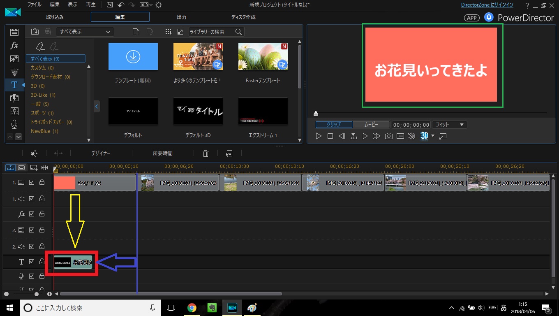Switch to the 出力 tab
The width and height of the screenshot is (559, 316).
(x=182, y=17)
